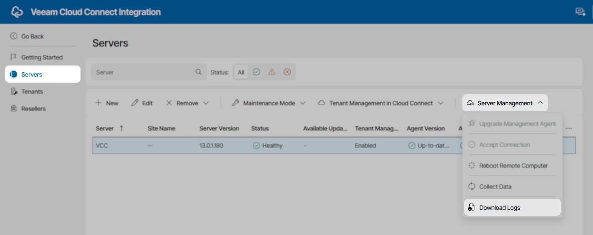
Task: Click the Collect Data refresh icon
Action: (471, 187)
